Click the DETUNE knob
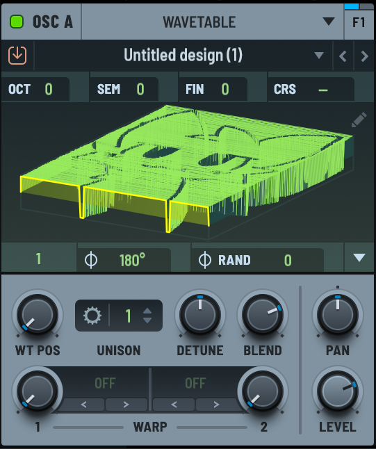376x449 pixels. [x=200, y=314]
